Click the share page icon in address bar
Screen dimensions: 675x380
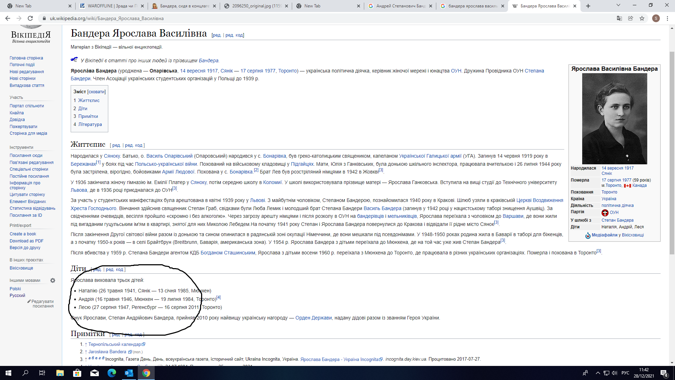[x=631, y=18]
